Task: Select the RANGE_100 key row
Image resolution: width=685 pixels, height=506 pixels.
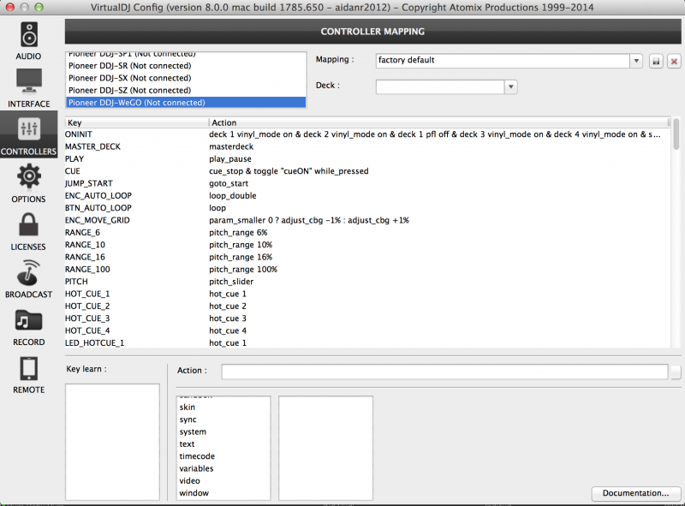Action: 367,269
